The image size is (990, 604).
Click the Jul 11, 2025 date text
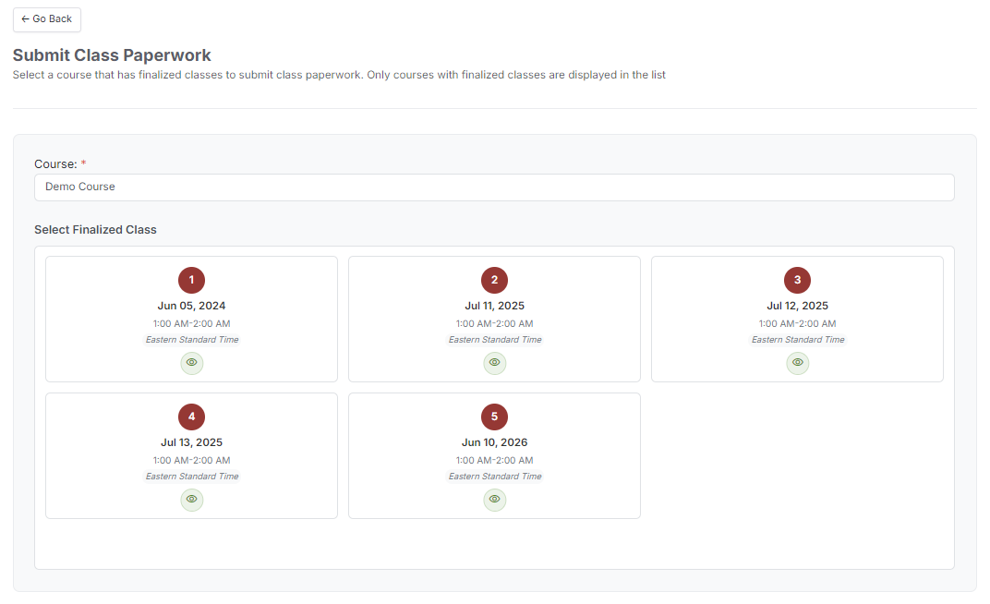(x=494, y=306)
